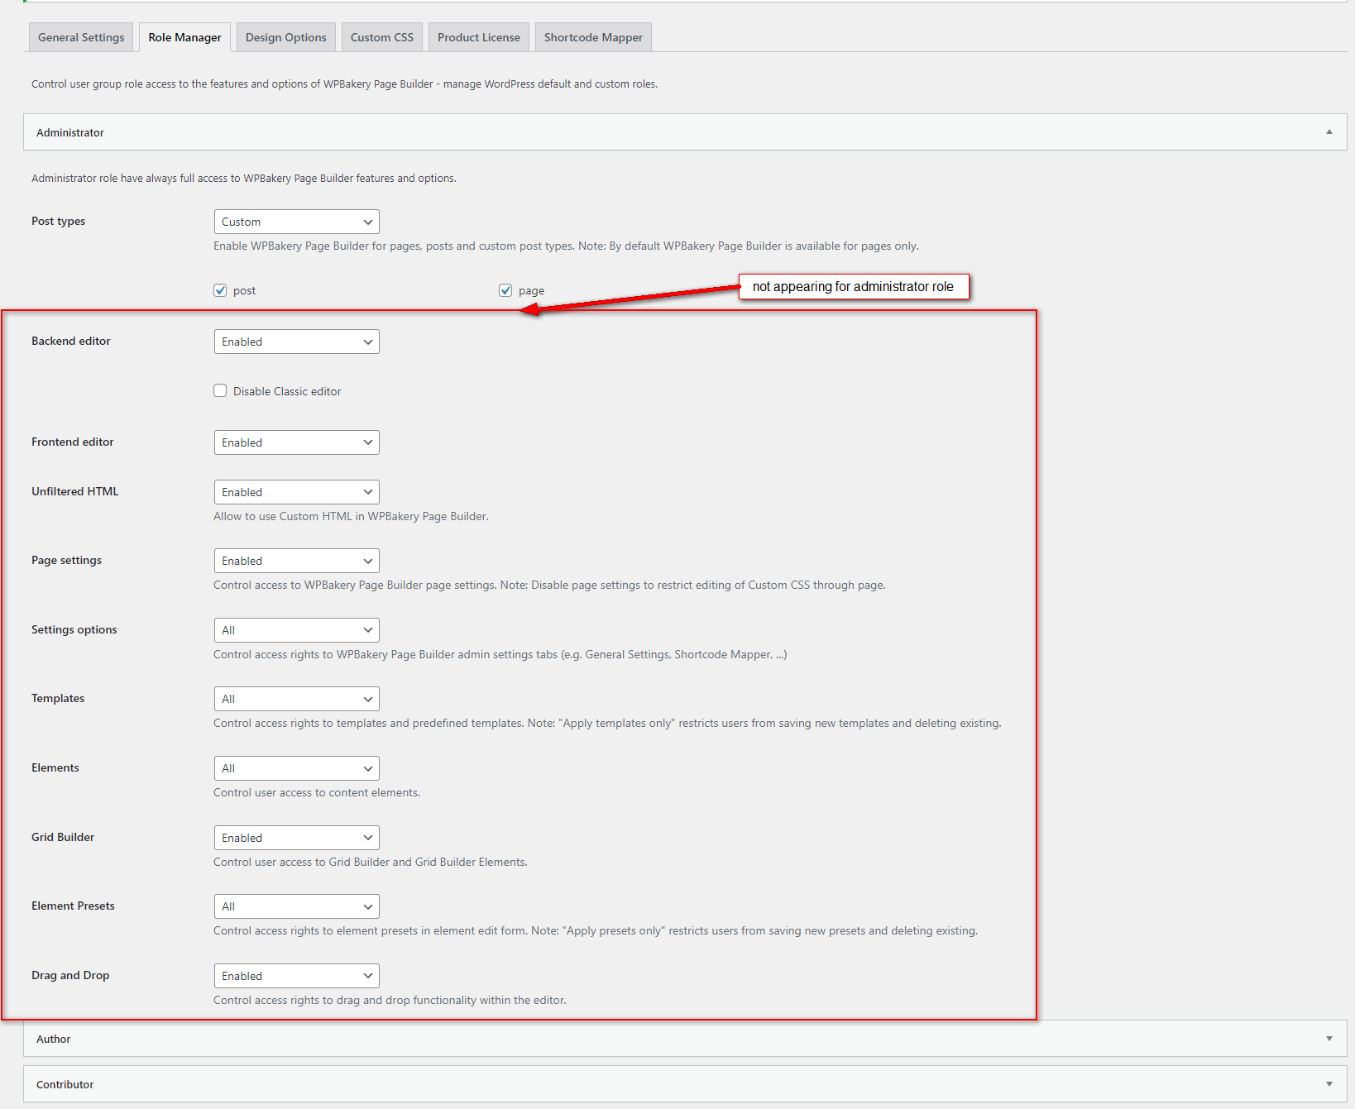Click the 'post' checkbox label text
This screenshot has width=1355, height=1109.
(x=244, y=291)
